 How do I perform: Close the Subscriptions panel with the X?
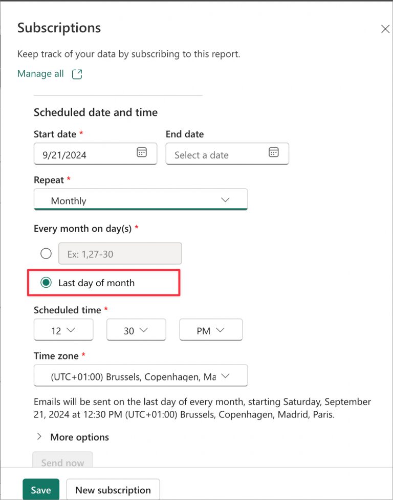pos(385,29)
